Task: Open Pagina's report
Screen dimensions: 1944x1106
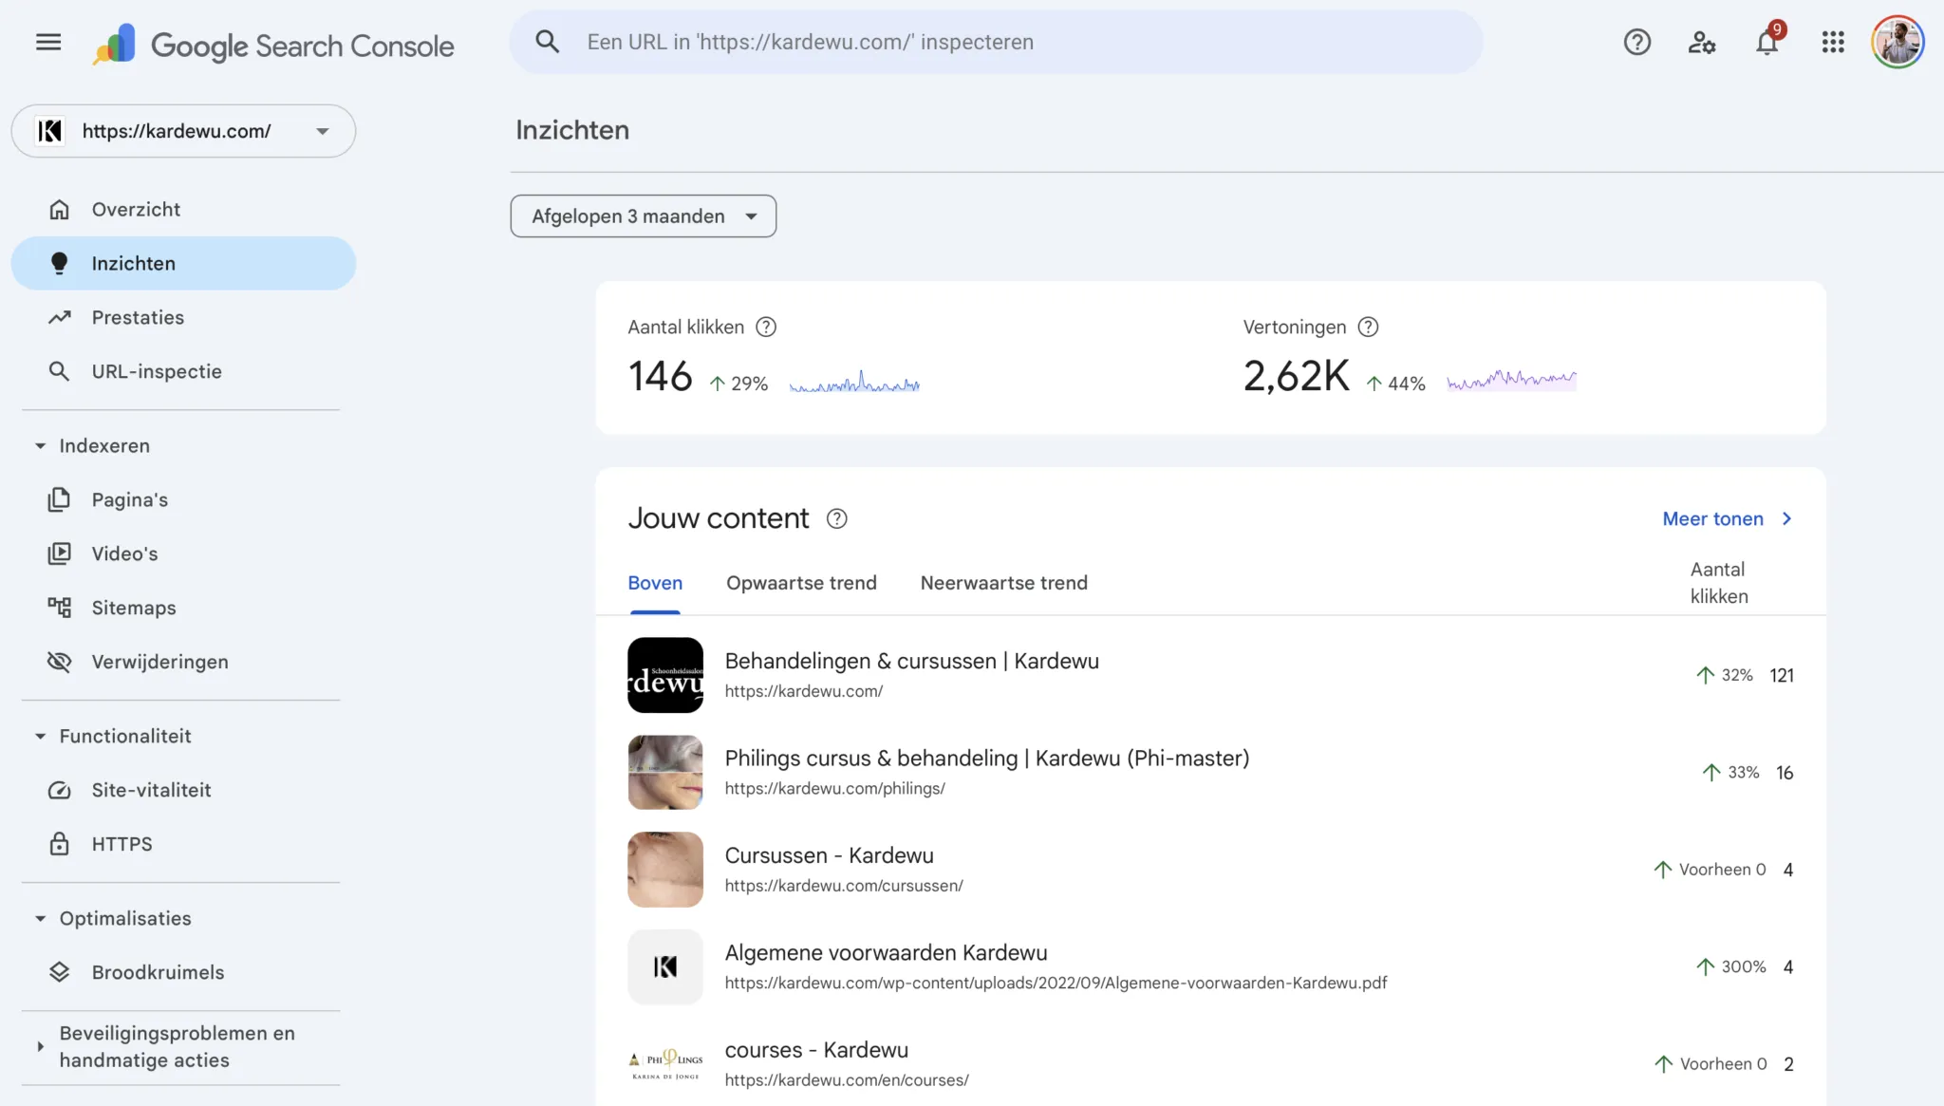Action: pyautogui.click(x=183, y=499)
